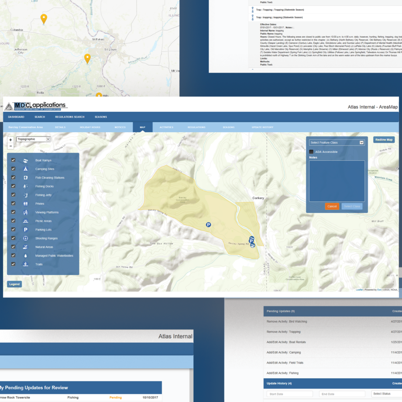Click the Trails icon in the legend

[25, 264]
